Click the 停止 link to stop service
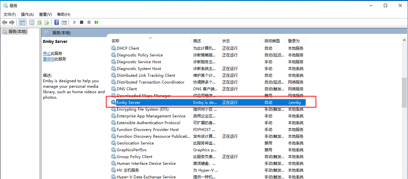This screenshot has height=179, width=408. [47, 54]
